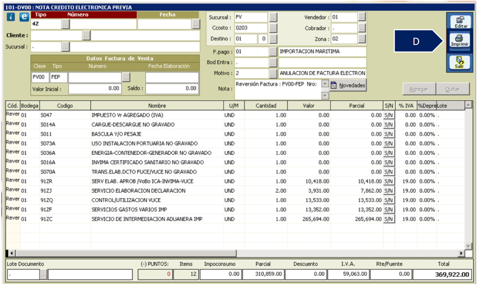This screenshot has height=284, width=477.
Task: Click the Cantidad column header
Action: pyautogui.click(x=266, y=106)
